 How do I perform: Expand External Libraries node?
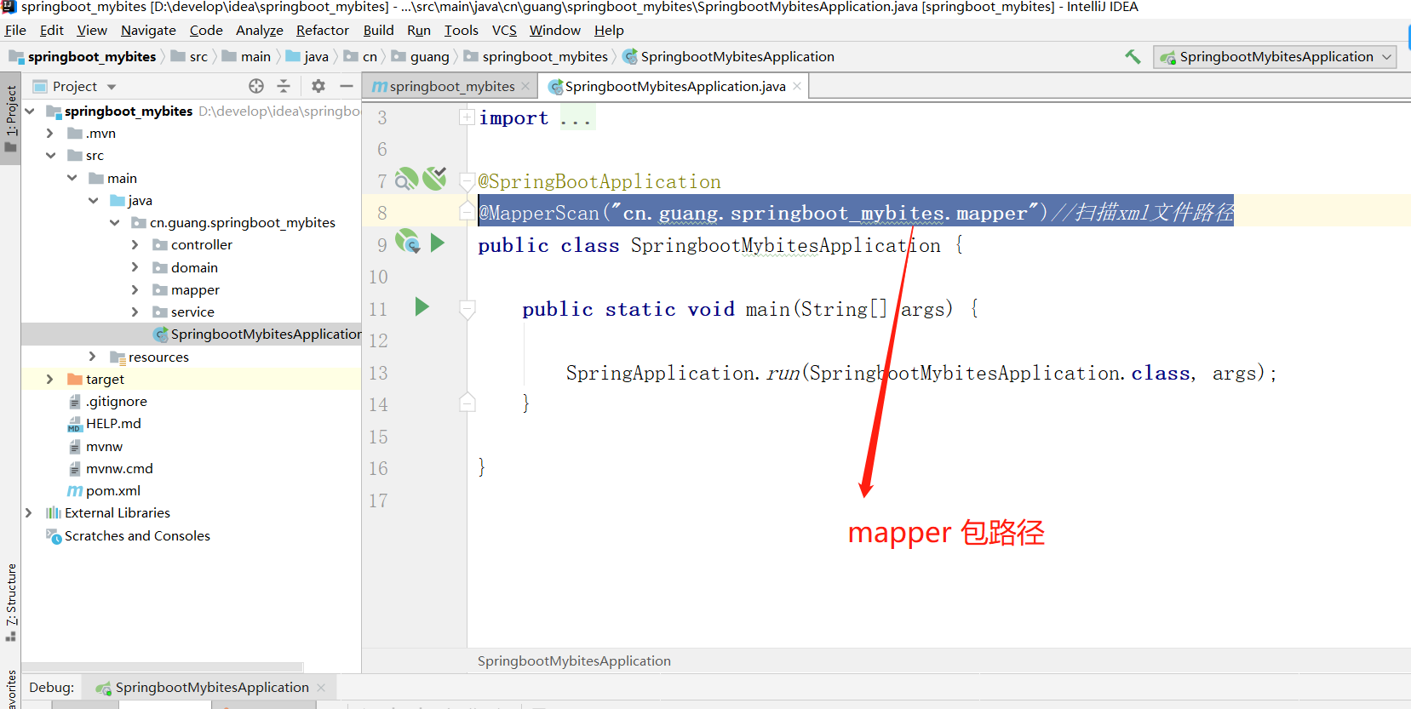pos(29,512)
